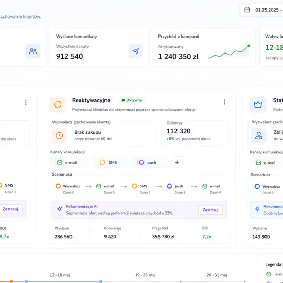Open the left campaign's three-dot menu

point(26,102)
